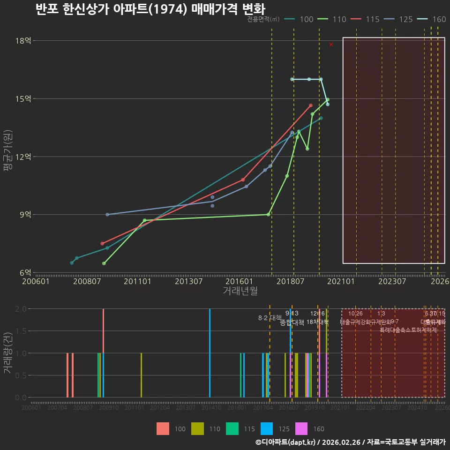Click first 125 line point at 9억
Viewport: 450px width, 450px height.
point(107,214)
